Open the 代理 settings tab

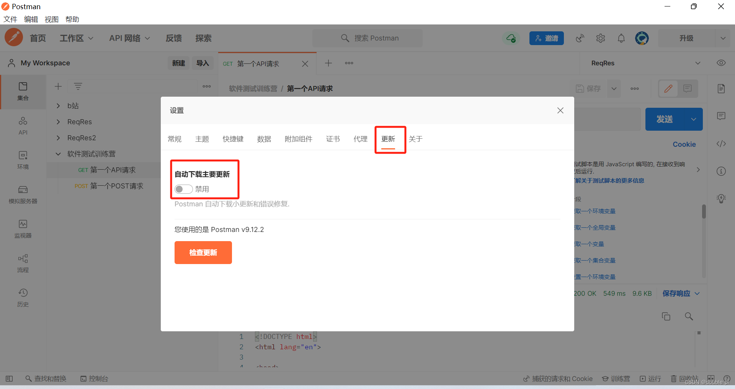(x=361, y=139)
